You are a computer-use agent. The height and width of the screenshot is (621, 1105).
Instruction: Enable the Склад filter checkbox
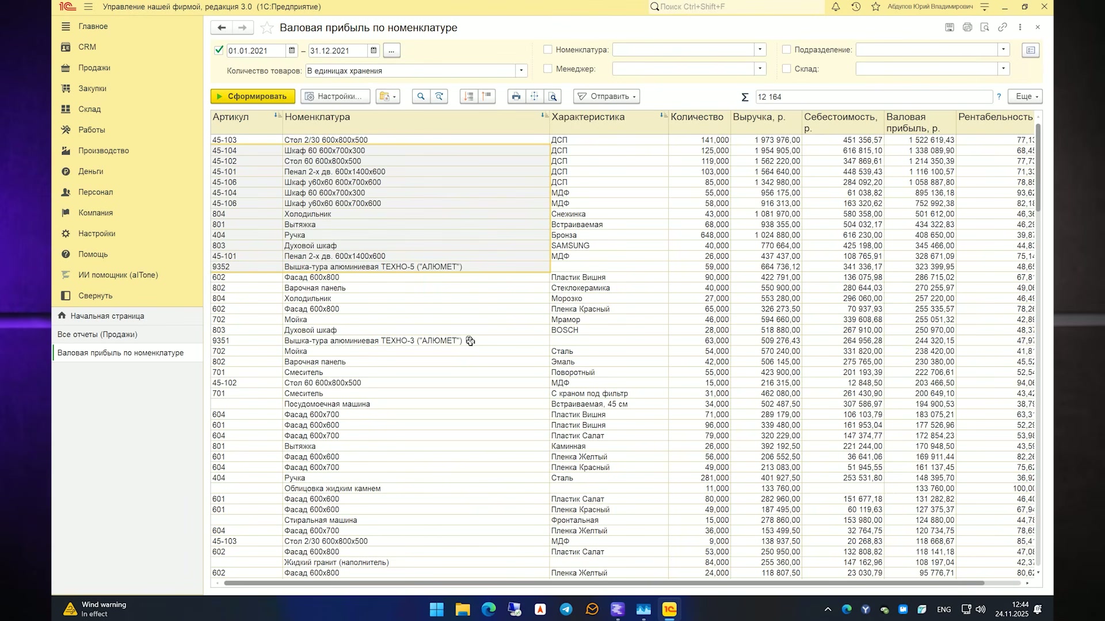pyautogui.click(x=787, y=68)
